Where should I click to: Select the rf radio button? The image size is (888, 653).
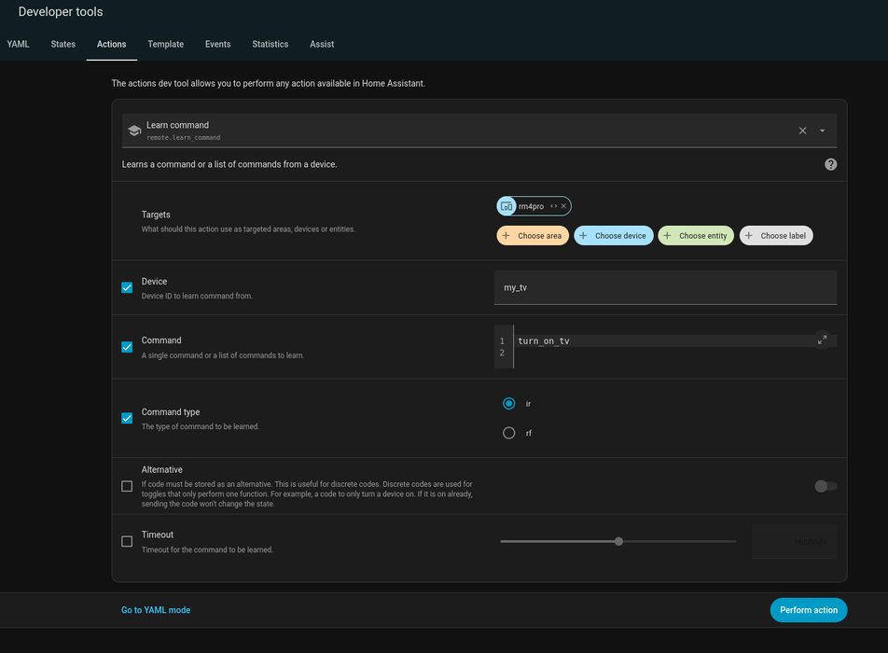tap(508, 433)
